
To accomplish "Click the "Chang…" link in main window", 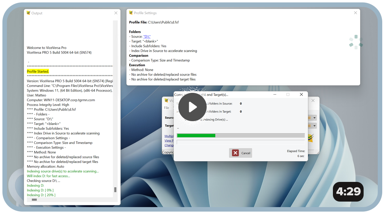I will click(x=169, y=145).
